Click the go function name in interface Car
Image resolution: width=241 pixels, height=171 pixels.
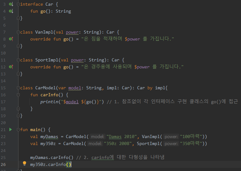click(x=43, y=11)
